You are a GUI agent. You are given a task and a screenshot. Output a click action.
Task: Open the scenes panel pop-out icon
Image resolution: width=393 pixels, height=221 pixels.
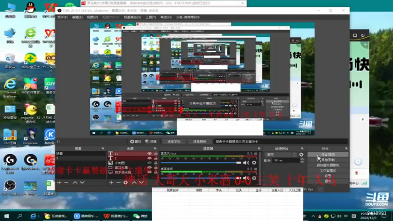[x=103, y=149]
